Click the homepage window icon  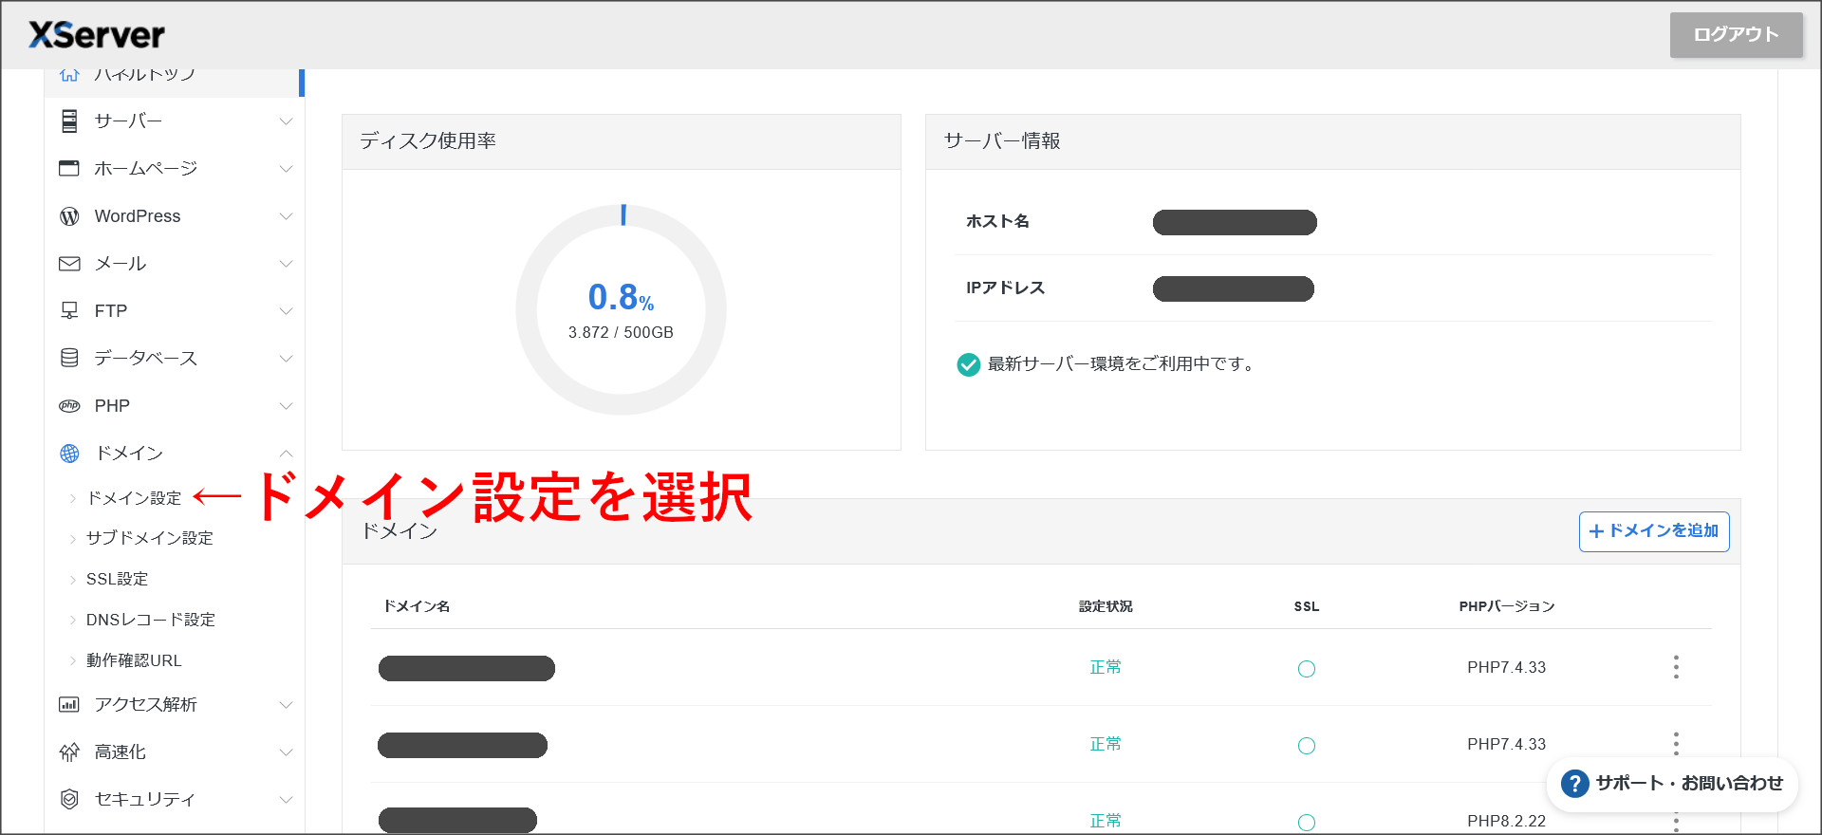click(69, 169)
